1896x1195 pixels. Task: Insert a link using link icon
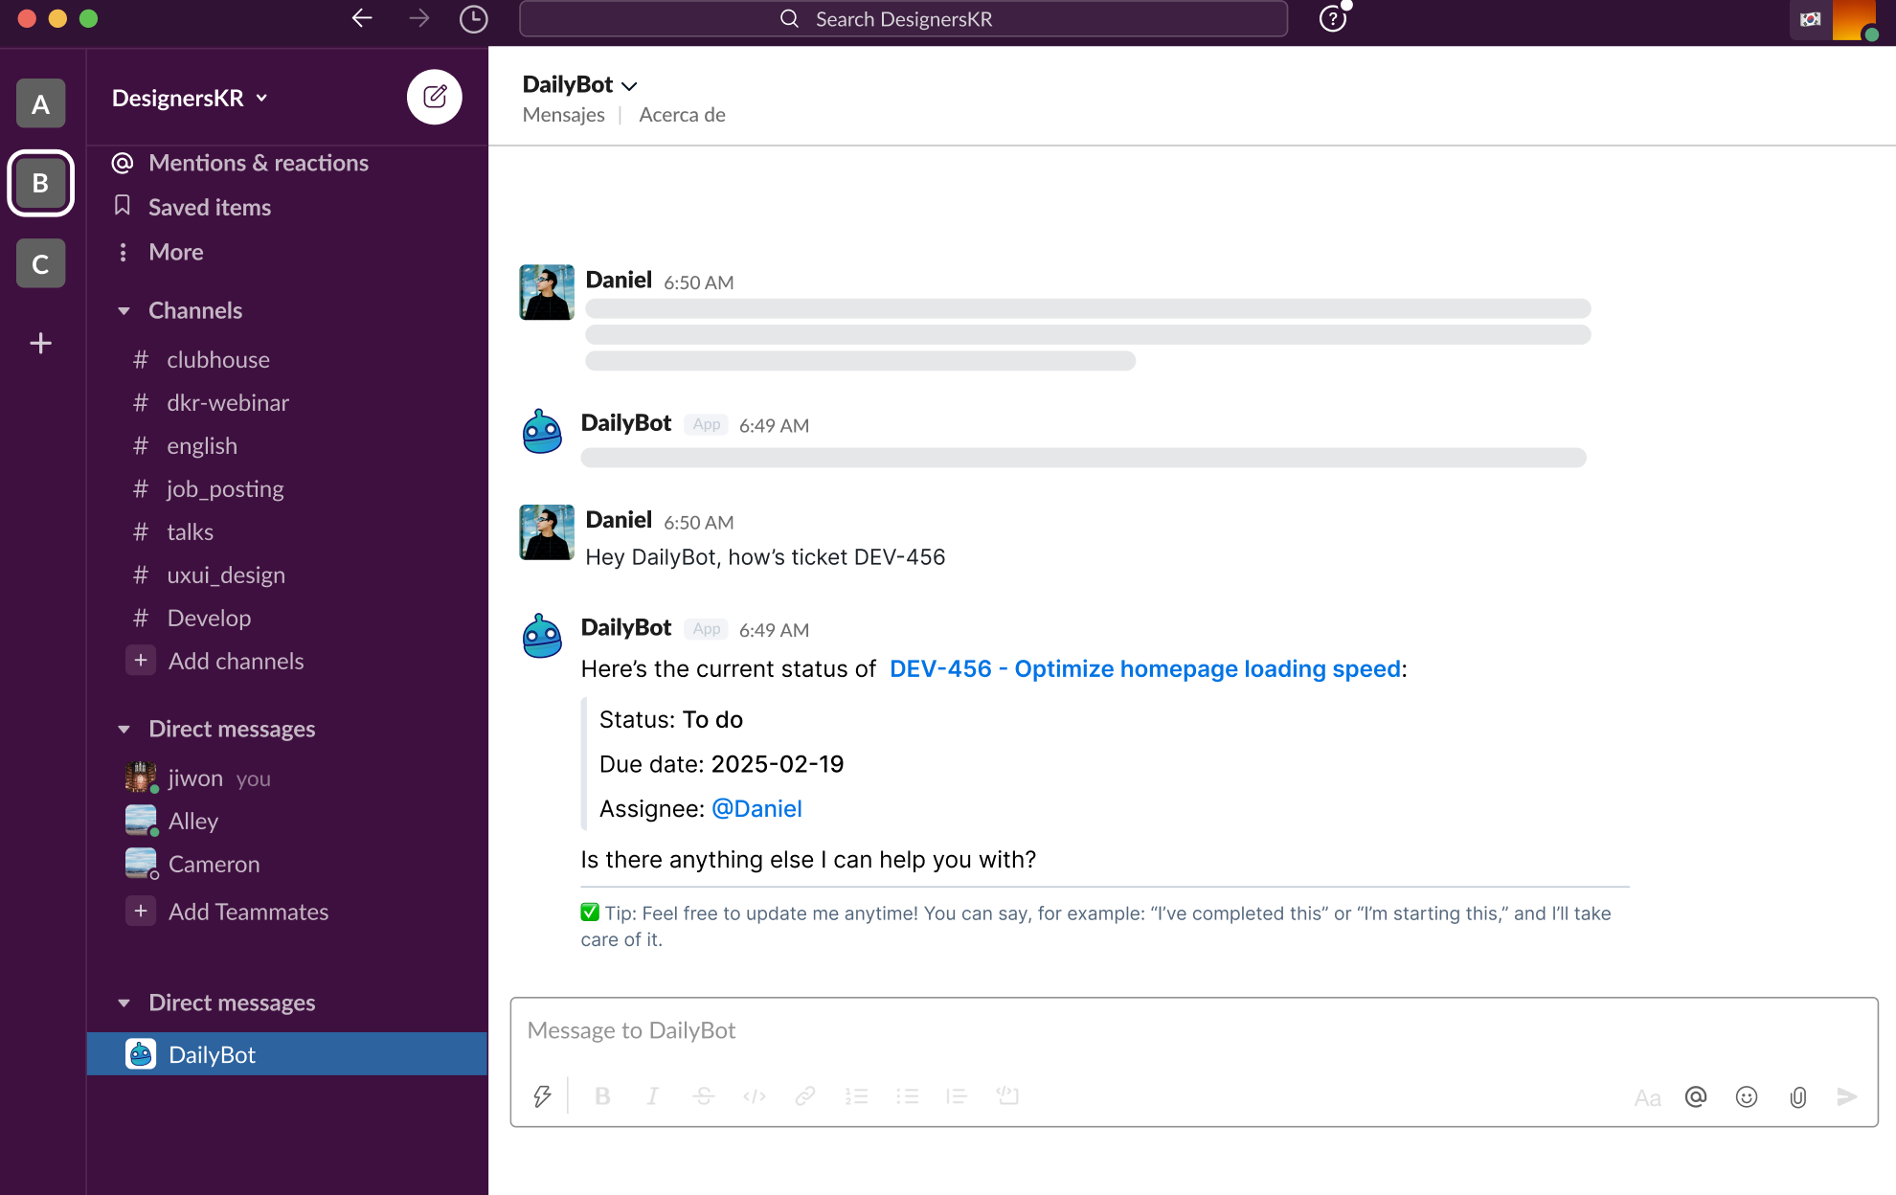[804, 1096]
